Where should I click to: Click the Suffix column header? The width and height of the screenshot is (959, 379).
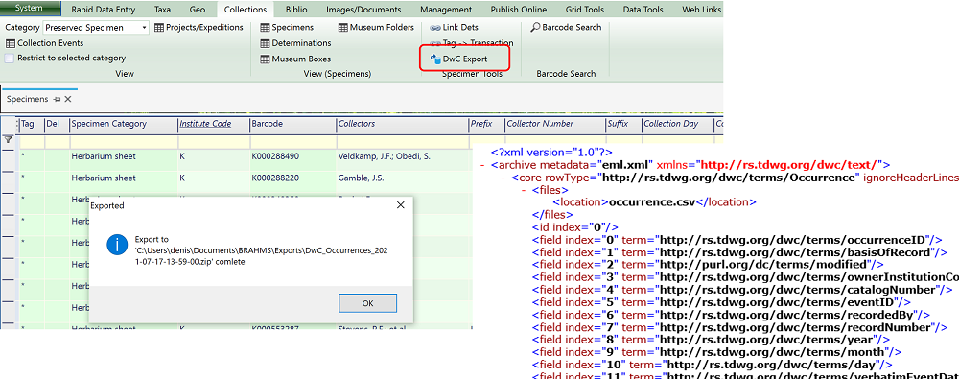coord(622,125)
